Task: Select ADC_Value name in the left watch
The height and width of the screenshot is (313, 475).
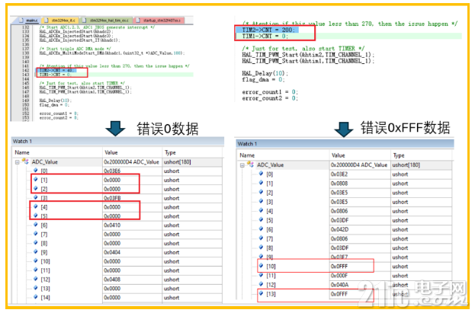Action: 44,162
